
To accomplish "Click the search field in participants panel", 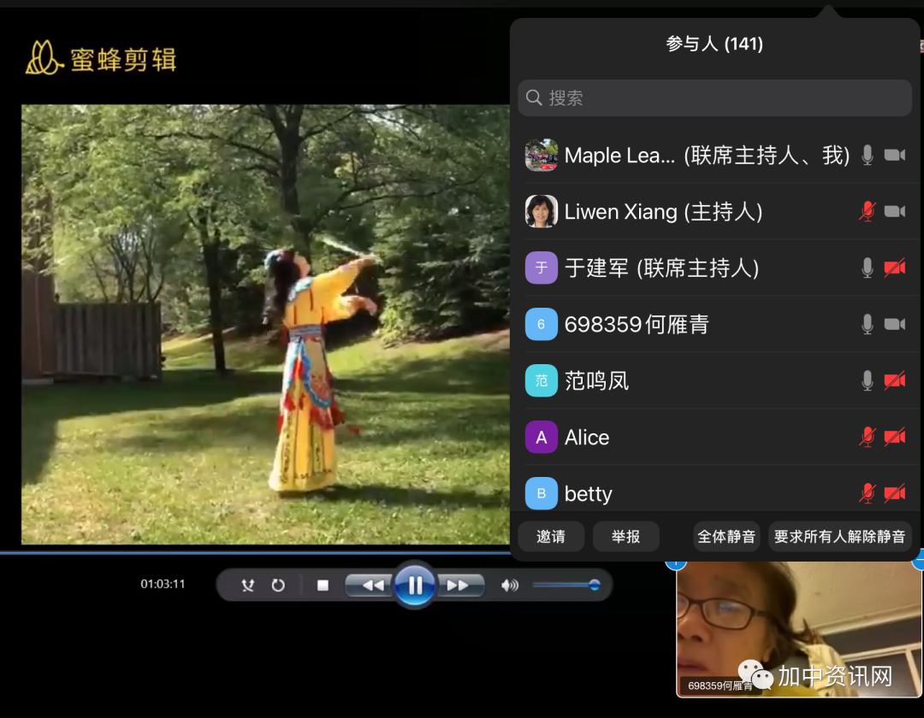I will click(x=714, y=98).
